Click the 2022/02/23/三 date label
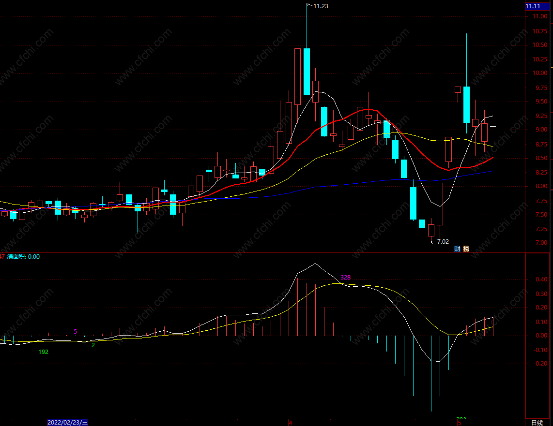The image size is (553, 426). coord(67,423)
